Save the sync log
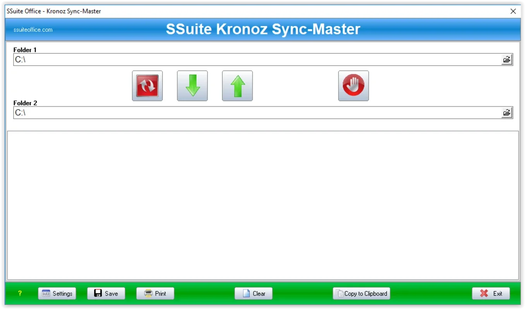Screen dimensions: 525x309 (x=106, y=294)
